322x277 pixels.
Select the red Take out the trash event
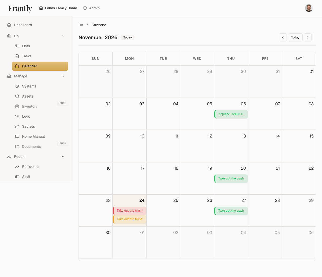click(x=129, y=211)
